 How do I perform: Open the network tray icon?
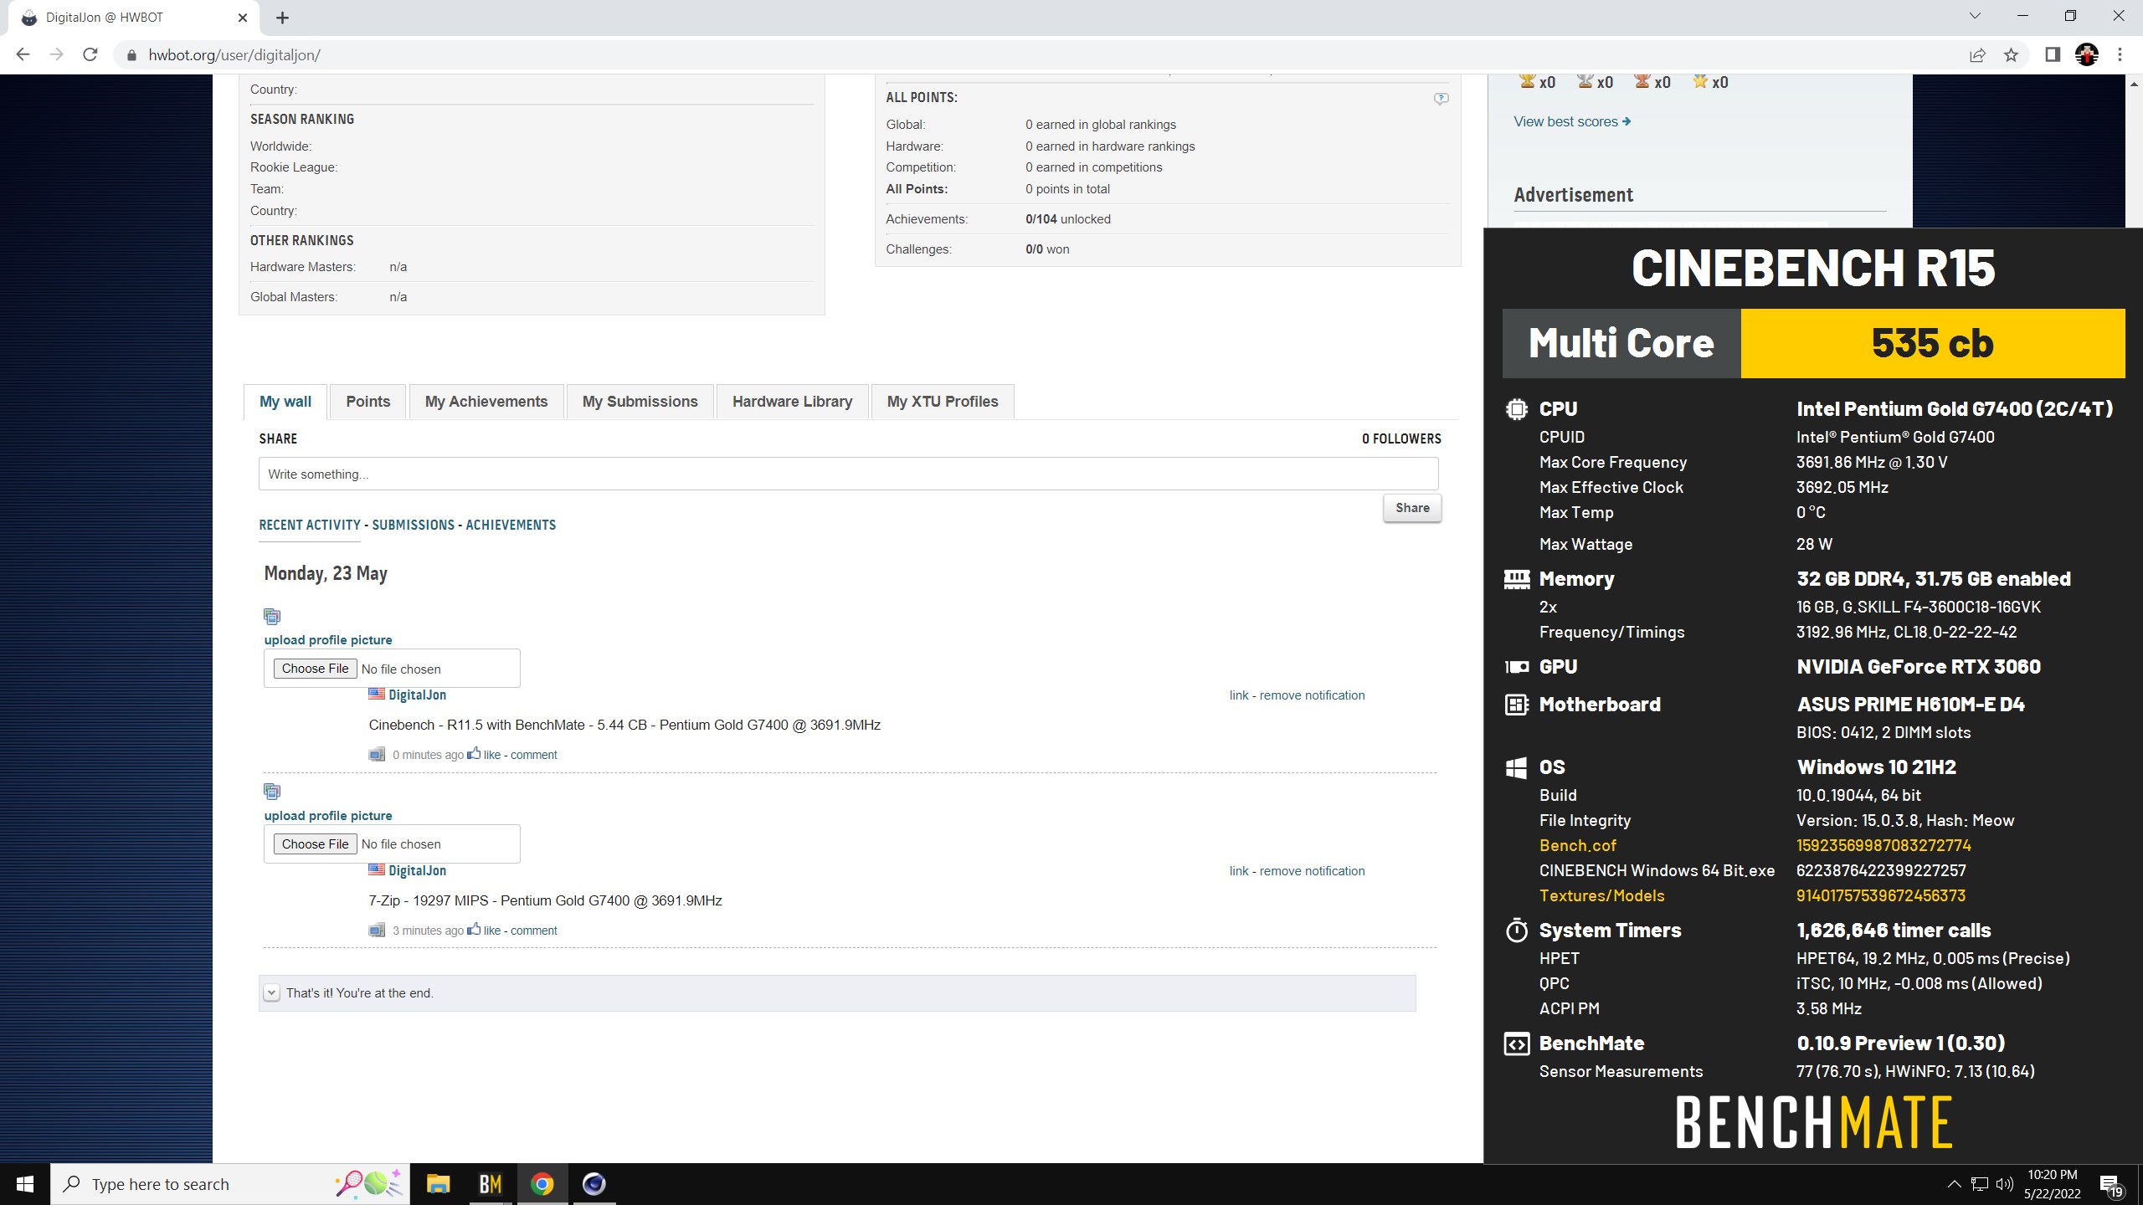point(1979,1184)
